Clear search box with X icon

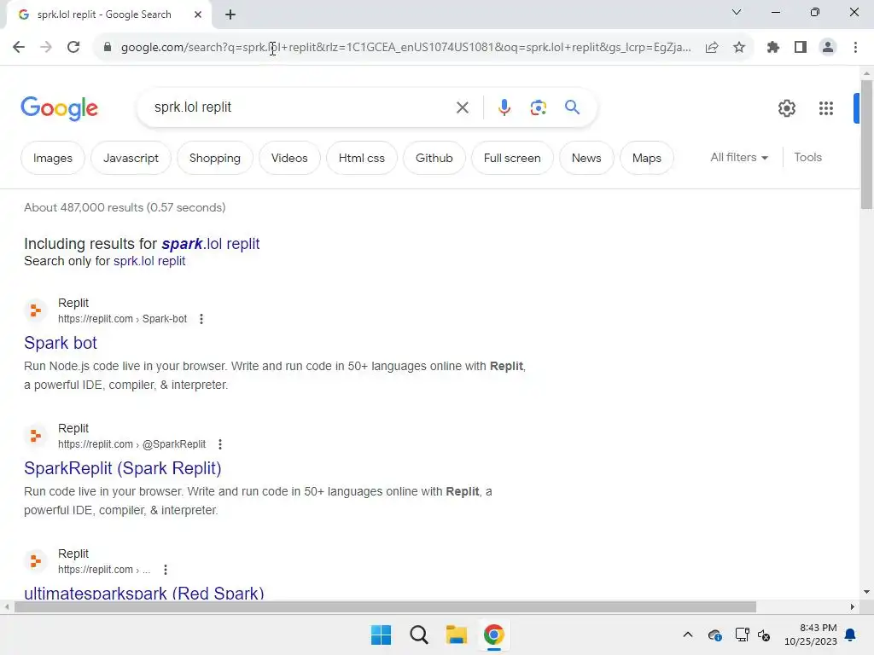(463, 107)
